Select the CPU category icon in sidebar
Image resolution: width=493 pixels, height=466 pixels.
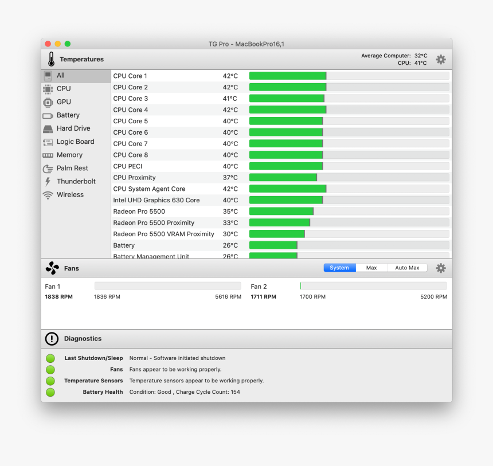[48, 89]
